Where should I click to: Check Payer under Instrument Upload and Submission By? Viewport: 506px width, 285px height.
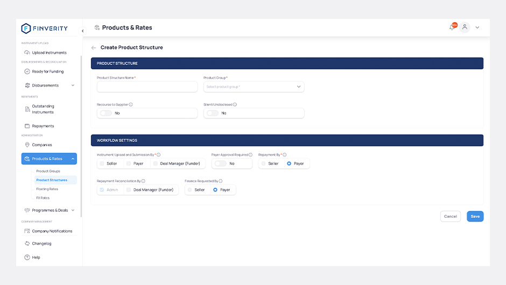(129, 163)
